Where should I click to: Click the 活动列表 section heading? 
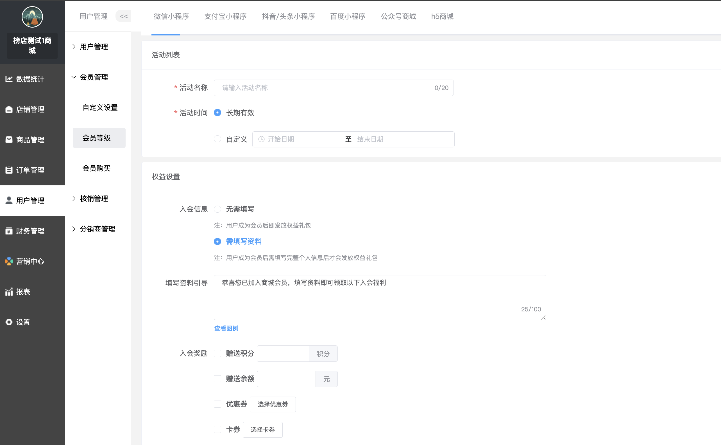click(166, 55)
